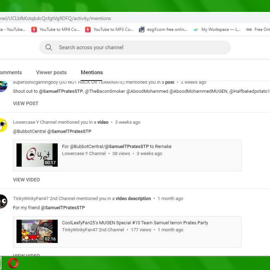Open the Opera browser taskbar icon
Viewport: 270px width, 270px height.
(x=13, y=263)
